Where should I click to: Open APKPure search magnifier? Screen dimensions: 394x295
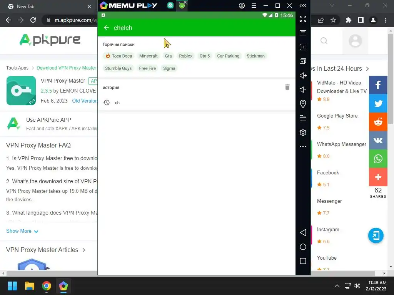pos(324,41)
